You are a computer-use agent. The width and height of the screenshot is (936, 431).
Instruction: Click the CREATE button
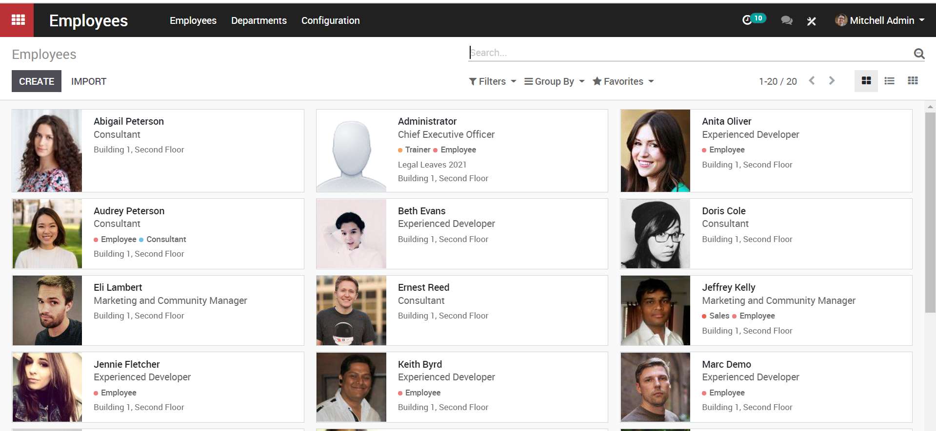tap(37, 81)
